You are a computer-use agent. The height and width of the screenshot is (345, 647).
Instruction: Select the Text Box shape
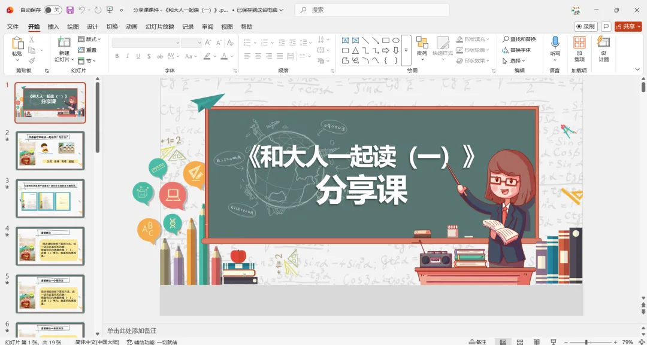coord(346,40)
